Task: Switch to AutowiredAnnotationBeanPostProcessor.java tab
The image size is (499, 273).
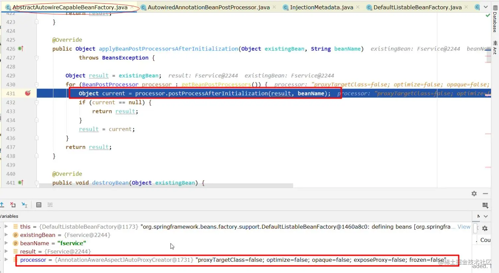Action: [208, 7]
